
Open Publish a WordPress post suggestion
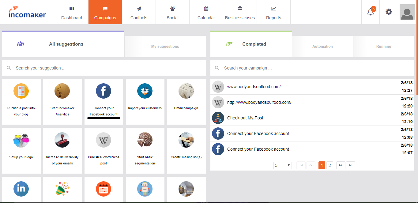[x=104, y=151]
